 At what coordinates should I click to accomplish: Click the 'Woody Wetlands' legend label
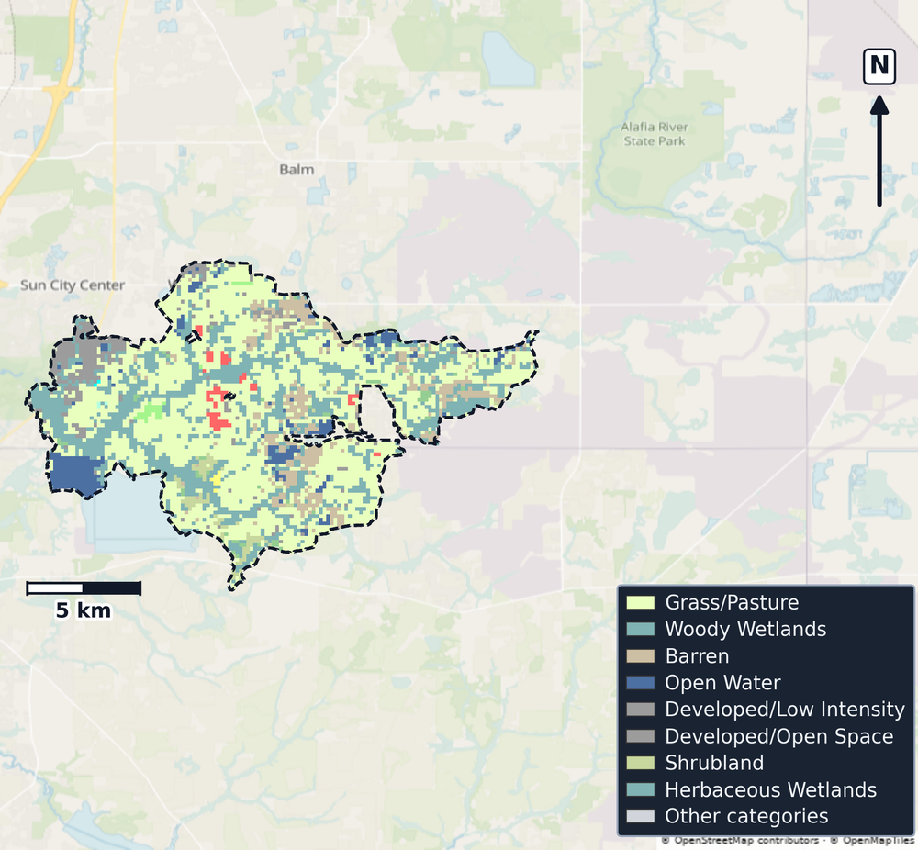(745, 630)
